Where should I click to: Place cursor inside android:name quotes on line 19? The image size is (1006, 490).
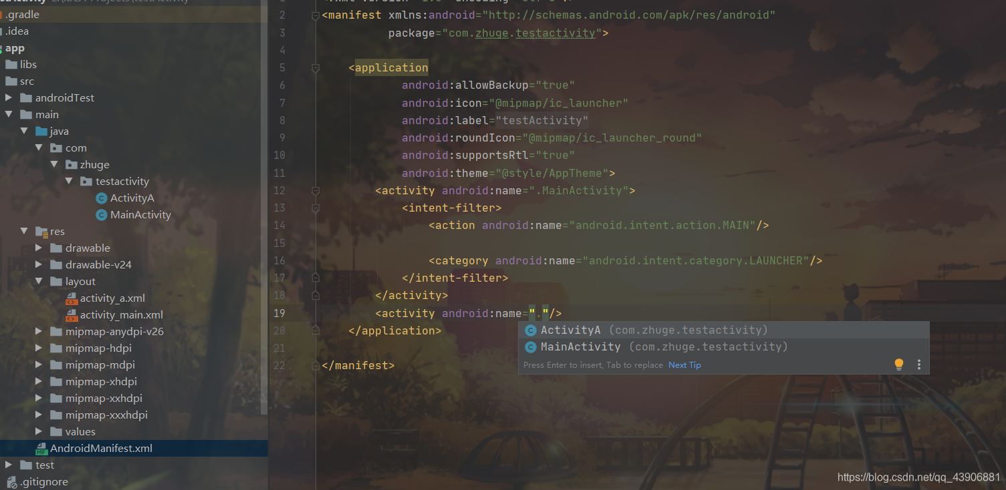coord(539,313)
